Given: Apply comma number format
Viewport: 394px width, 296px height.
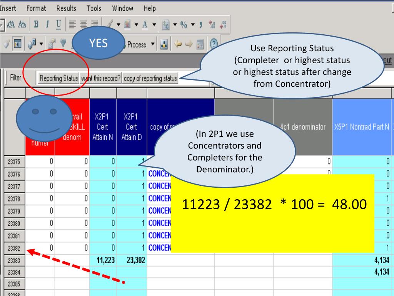Looking at the screenshot, I should 201,25.
